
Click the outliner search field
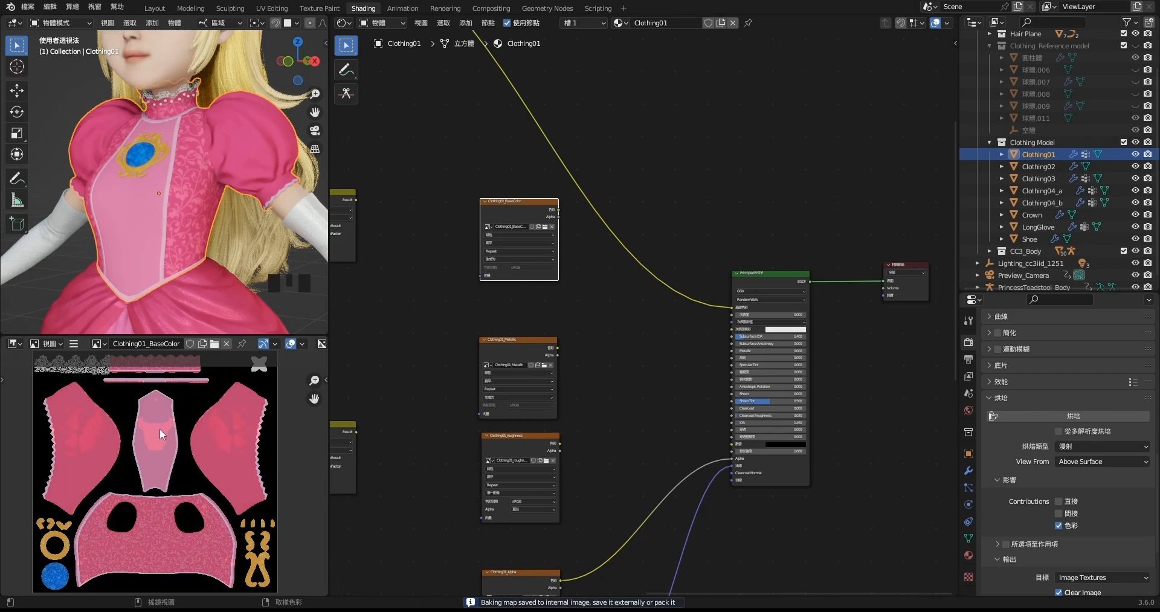click(x=1052, y=22)
